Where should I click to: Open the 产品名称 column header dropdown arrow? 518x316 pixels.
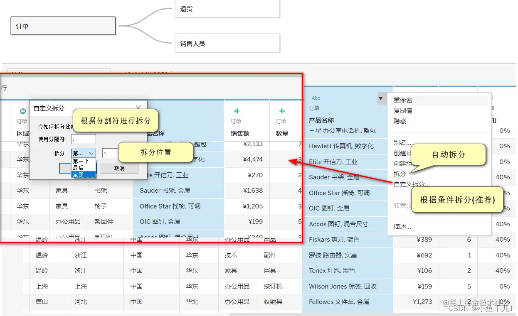tap(381, 98)
